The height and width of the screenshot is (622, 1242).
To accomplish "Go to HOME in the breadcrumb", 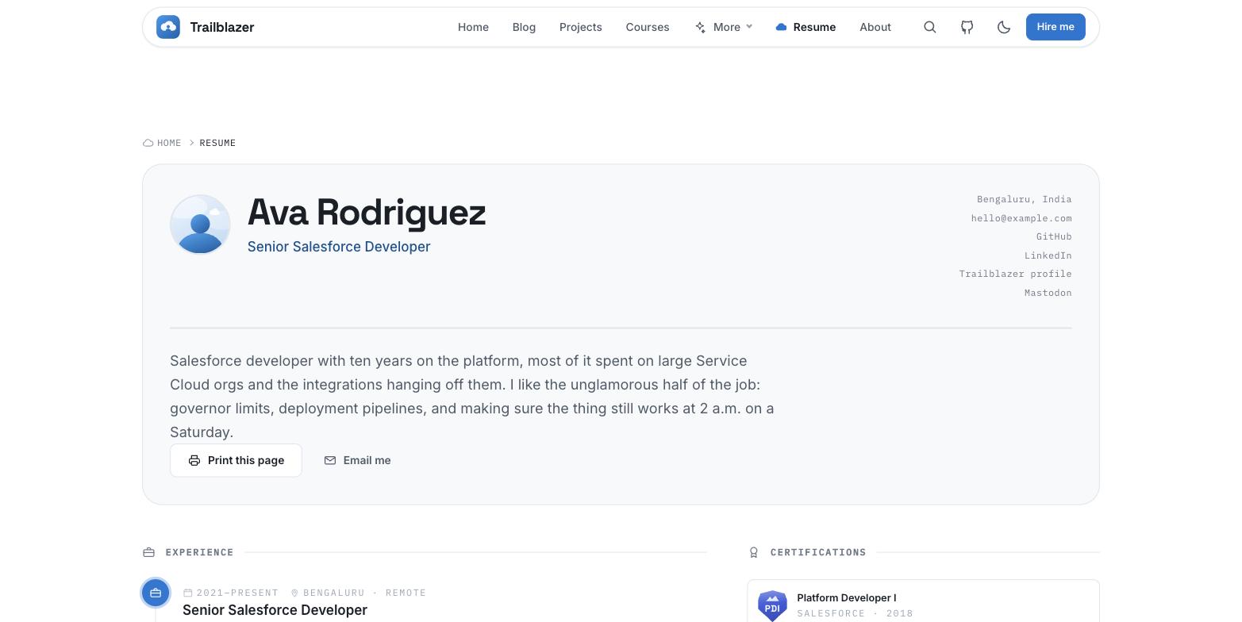I will coord(169,143).
